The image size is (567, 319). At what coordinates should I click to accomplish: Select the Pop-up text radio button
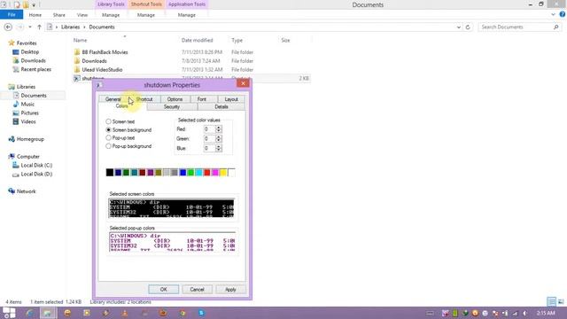(x=108, y=138)
